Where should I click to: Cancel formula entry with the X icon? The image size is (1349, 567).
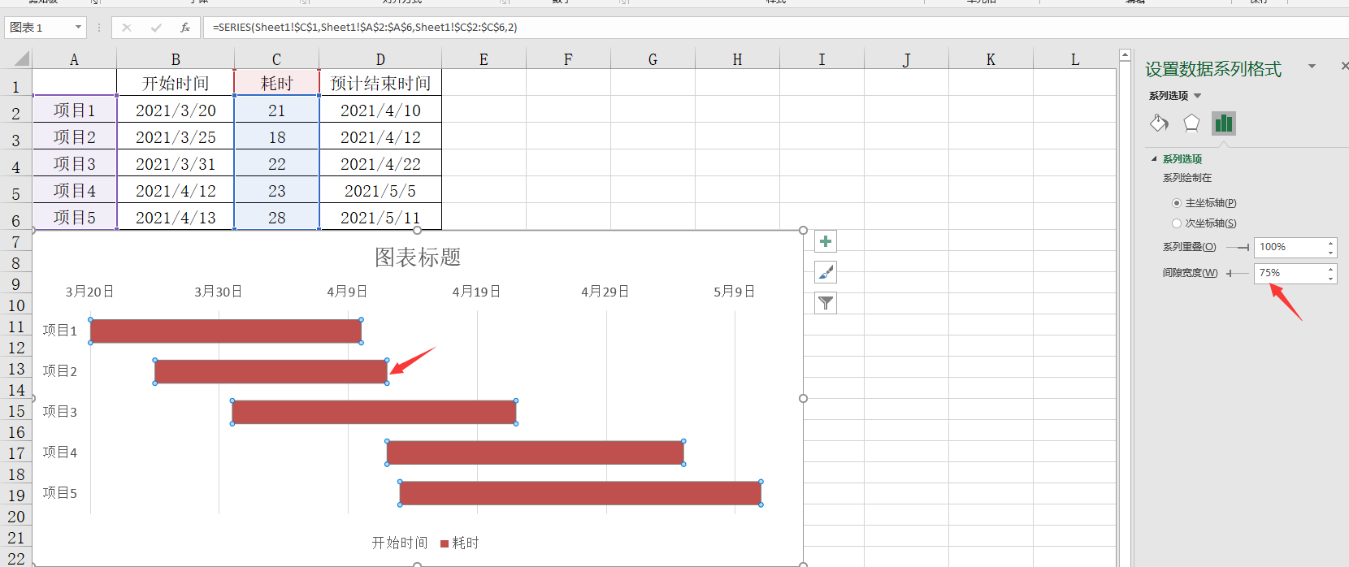click(x=127, y=28)
